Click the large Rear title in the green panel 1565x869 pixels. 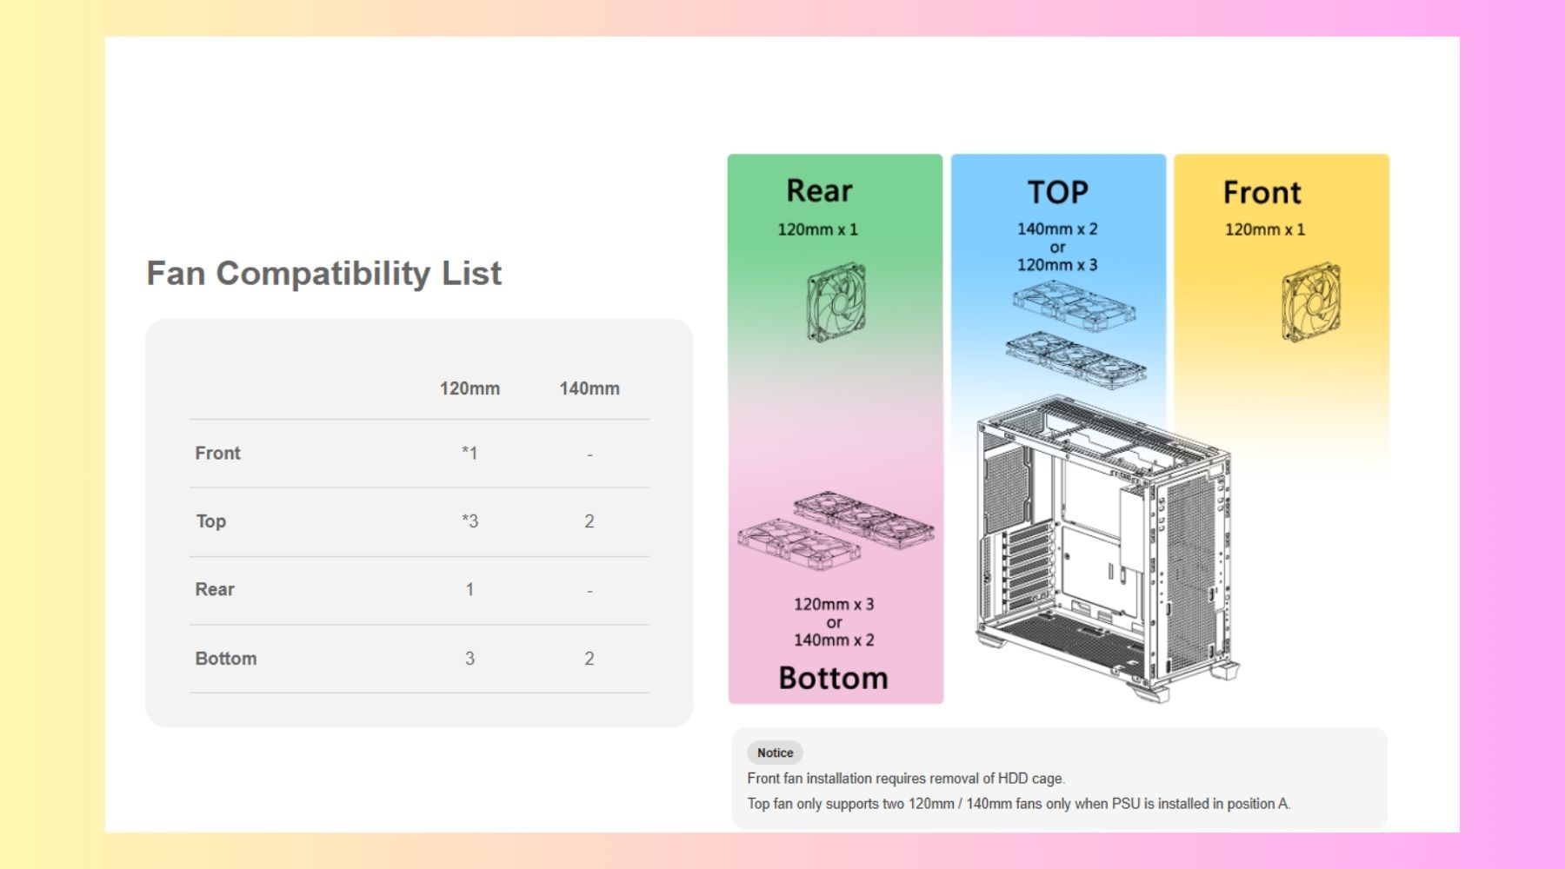coord(819,191)
